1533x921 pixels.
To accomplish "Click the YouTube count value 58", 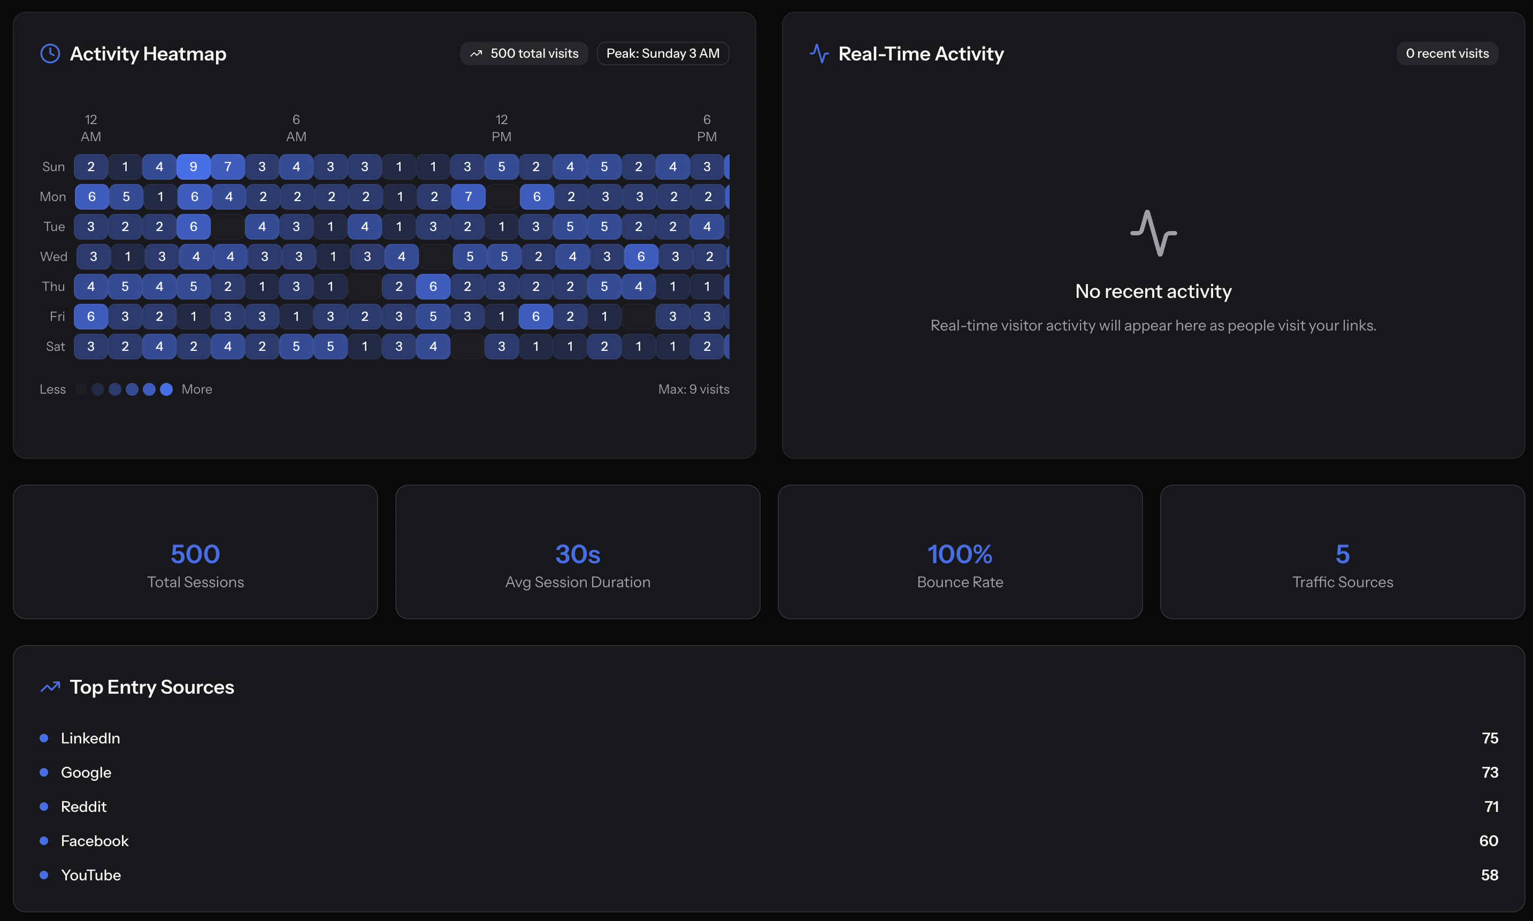I will coord(1489,875).
